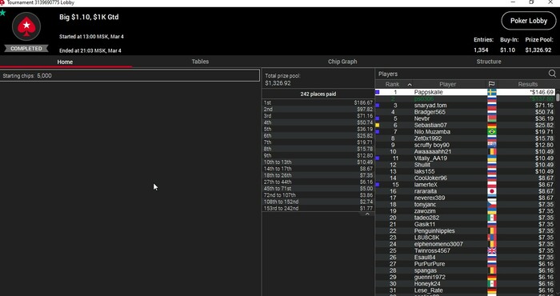Click the yellow note marker beside Sebastian07
The image size is (560, 296).
pos(378,126)
